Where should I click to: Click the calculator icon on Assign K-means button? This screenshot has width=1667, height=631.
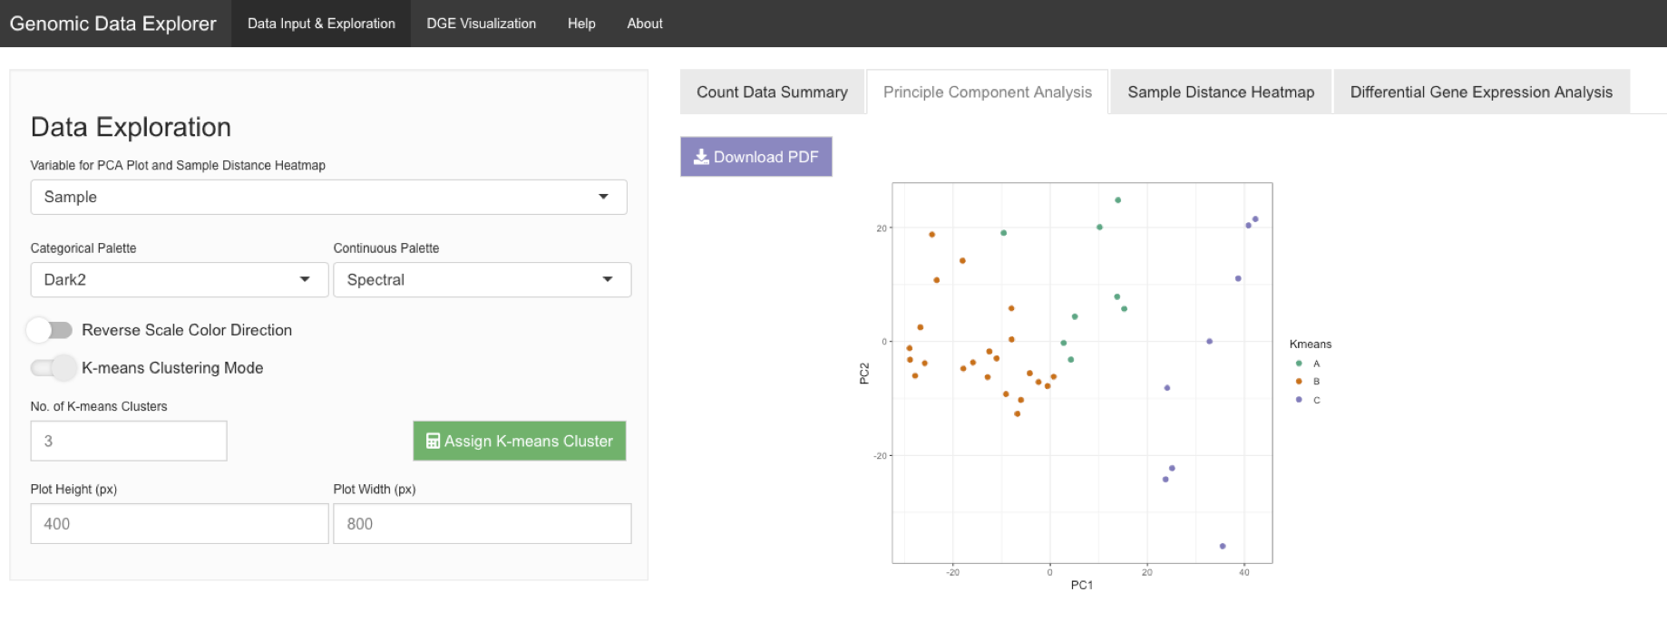point(433,442)
